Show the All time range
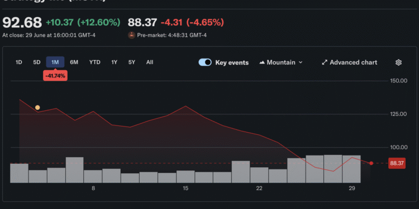 [x=150, y=62]
